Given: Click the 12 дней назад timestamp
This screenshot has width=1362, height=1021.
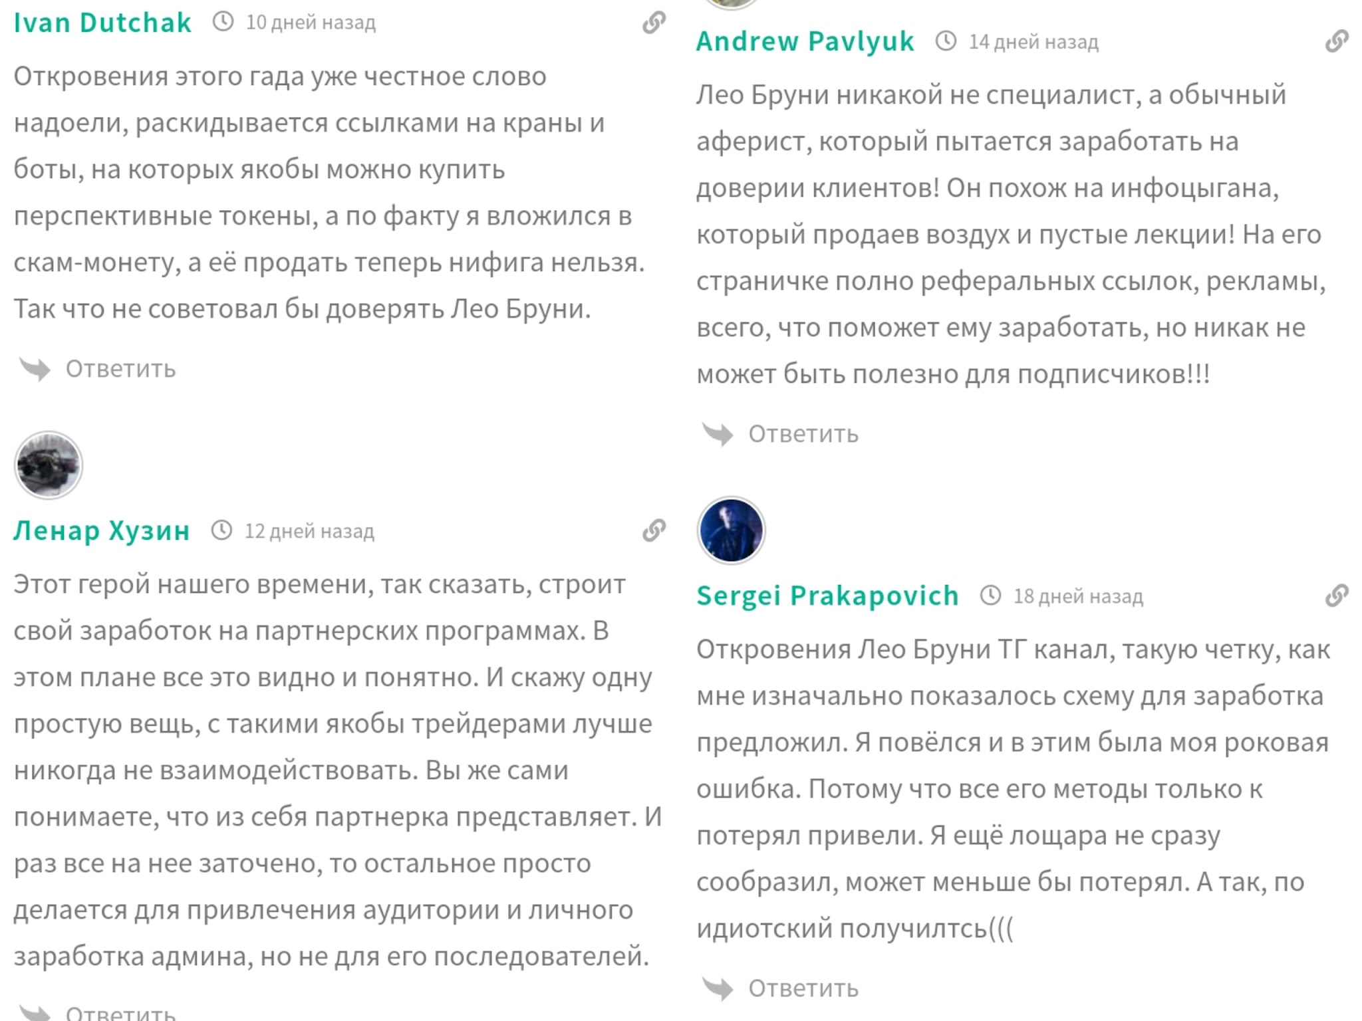Looking at the screenshot, I should click(x=309, y=531).
